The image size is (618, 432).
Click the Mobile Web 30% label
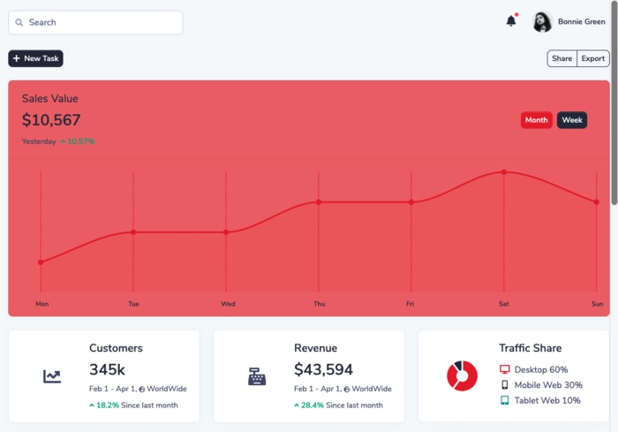(x=548, y=384)
